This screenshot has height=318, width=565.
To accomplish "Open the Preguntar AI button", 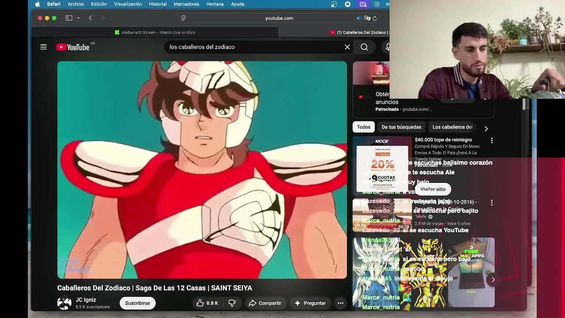I will (x=310, y=303).
